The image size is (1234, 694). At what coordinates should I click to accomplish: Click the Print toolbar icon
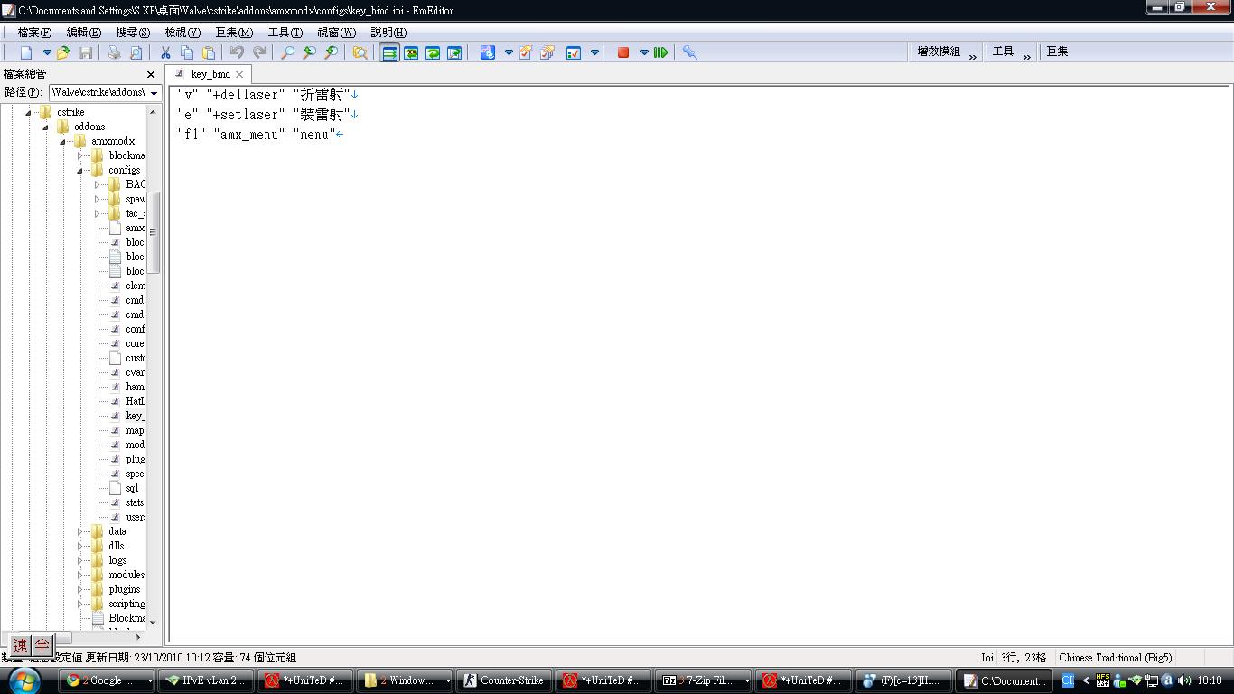(115, 52)
